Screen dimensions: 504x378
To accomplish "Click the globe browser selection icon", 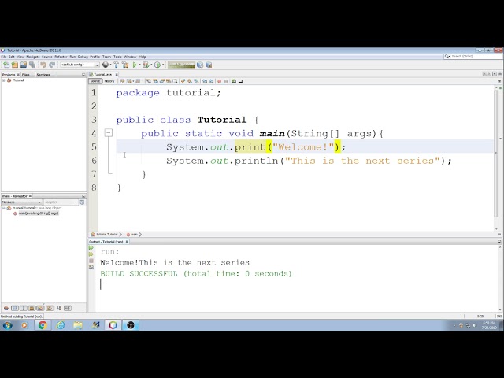I will coord(105,65).
